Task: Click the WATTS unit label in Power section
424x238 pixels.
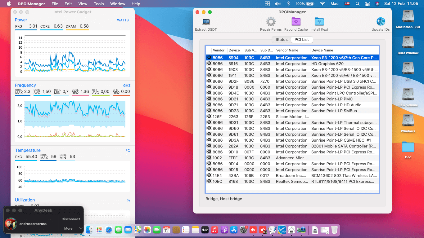Action: 123,20
